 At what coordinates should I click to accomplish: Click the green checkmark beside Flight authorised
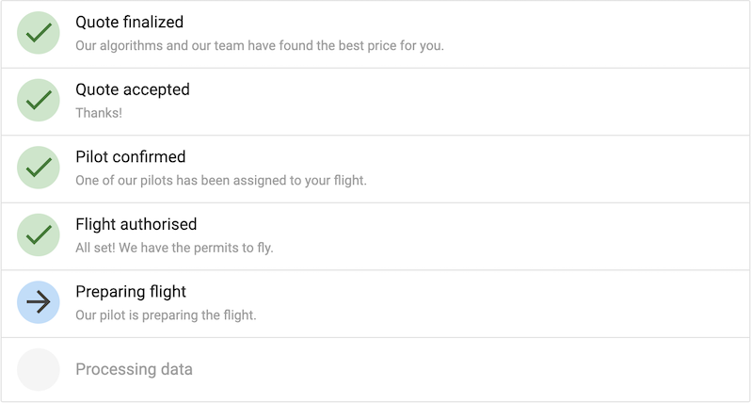[x=39, y=234]
